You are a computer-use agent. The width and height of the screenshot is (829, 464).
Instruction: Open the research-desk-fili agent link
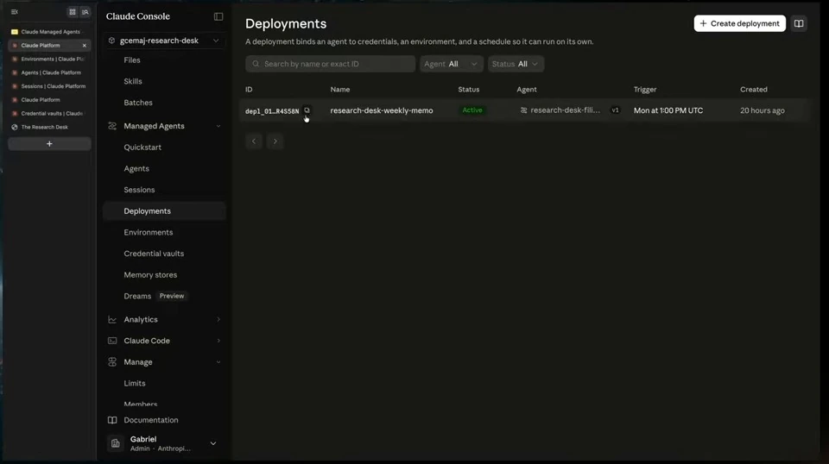pos(565,110)
